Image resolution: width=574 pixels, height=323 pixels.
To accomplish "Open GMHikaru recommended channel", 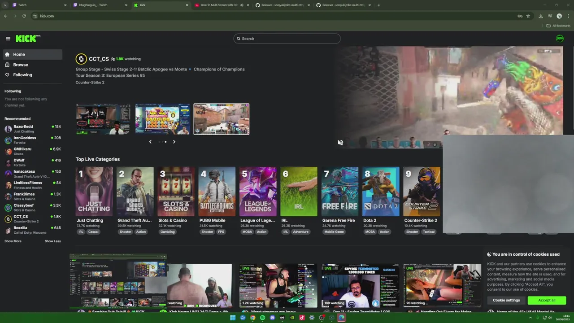I will [x=33, y=151].
